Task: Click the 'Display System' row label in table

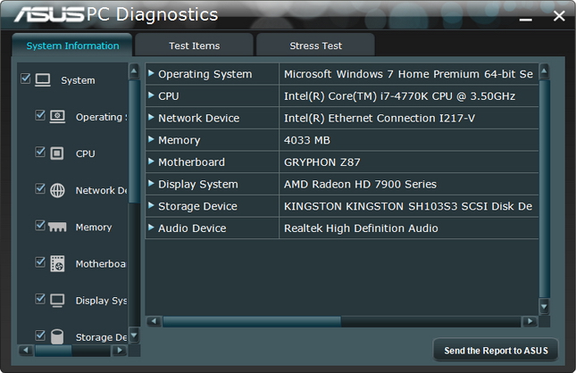Action: pyautogui.click(x=198, y=185)
